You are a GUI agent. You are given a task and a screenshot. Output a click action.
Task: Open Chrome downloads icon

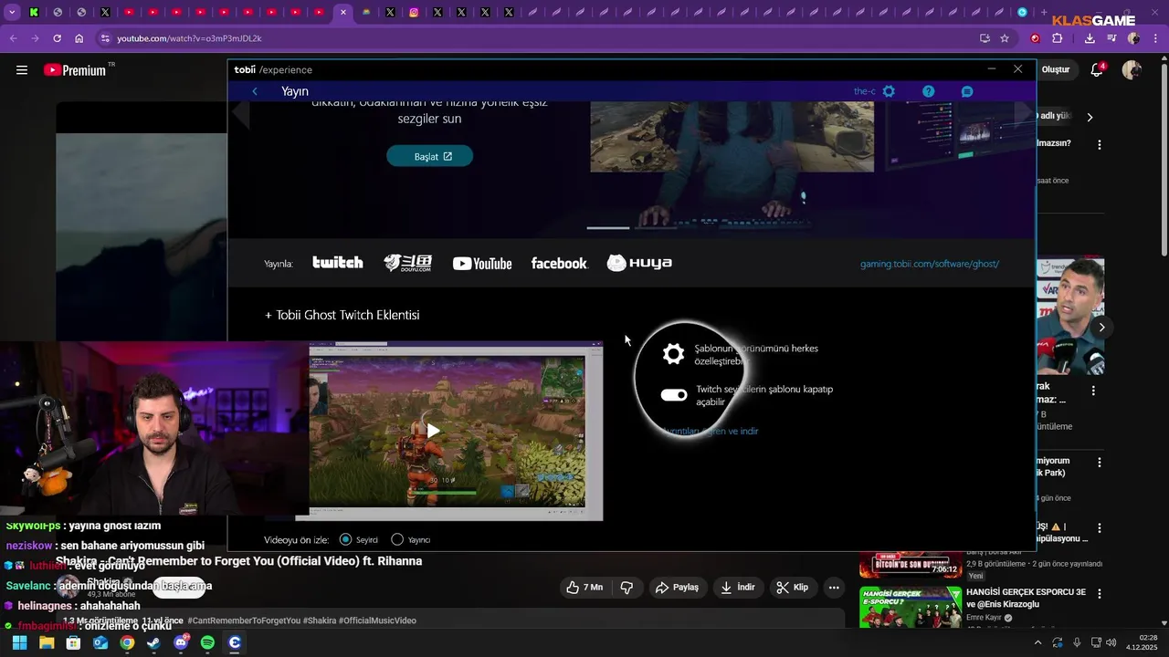1090,38
